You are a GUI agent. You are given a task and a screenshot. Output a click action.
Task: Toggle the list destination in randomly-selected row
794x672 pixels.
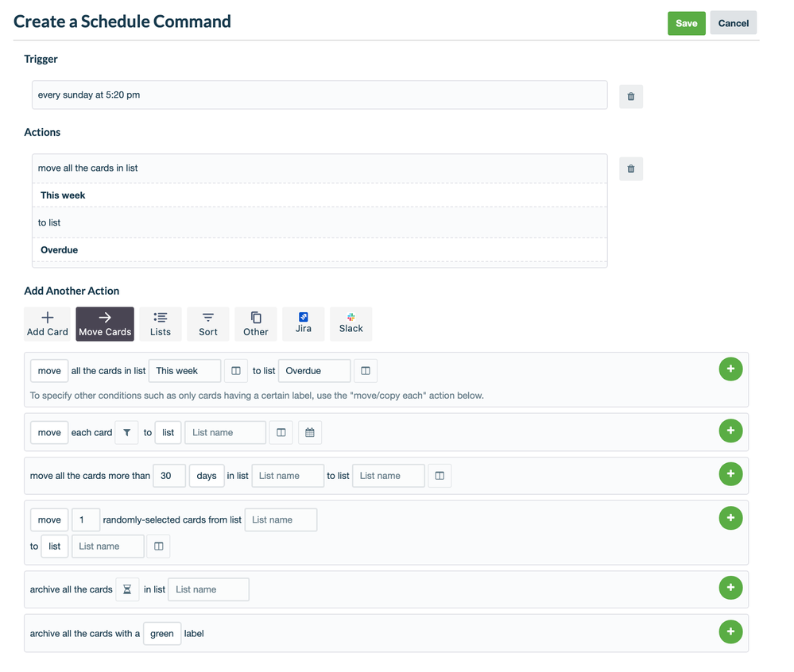pyautogui.click(x=55, y=546)
